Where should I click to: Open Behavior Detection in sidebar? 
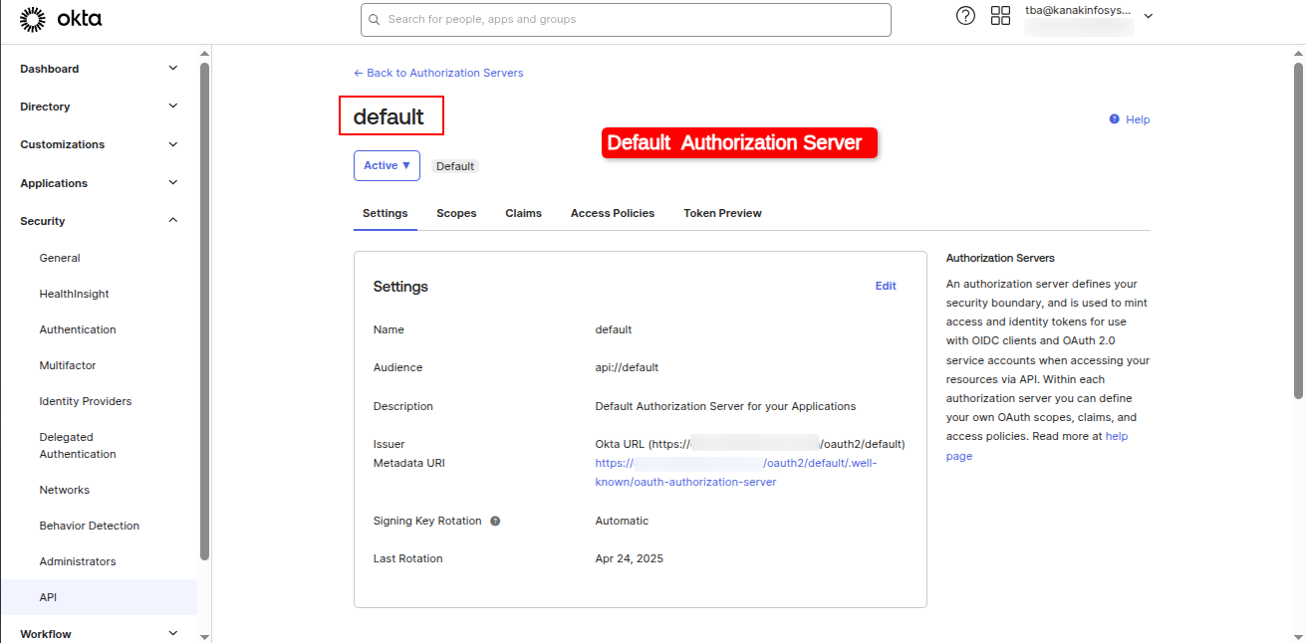90,526
